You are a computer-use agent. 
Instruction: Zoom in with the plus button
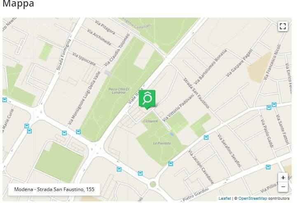pyautogui.click(x=283, y=178)
